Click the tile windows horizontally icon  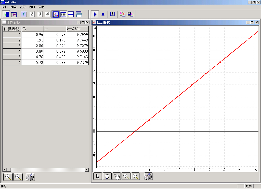(x=71, y=14)
